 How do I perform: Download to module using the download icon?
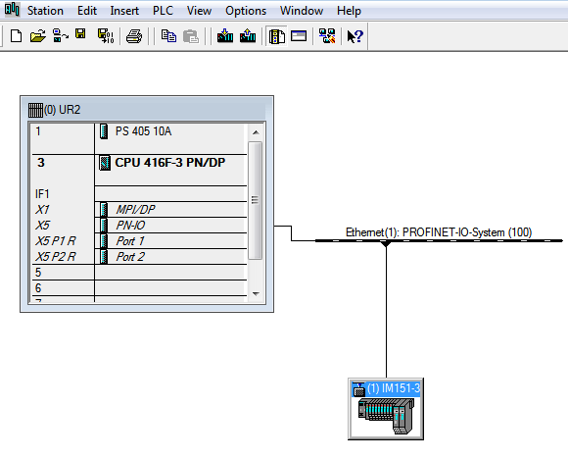pyautogui.click(x=225, y=36)
